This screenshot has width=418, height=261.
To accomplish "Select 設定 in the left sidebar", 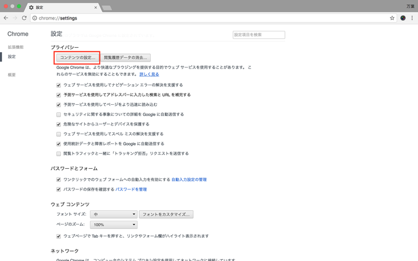I will [11, 56].
